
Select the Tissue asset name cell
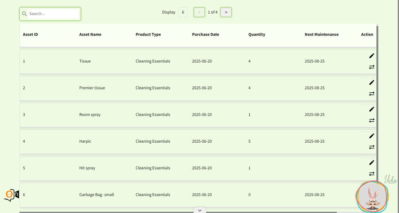pos(85,61)
